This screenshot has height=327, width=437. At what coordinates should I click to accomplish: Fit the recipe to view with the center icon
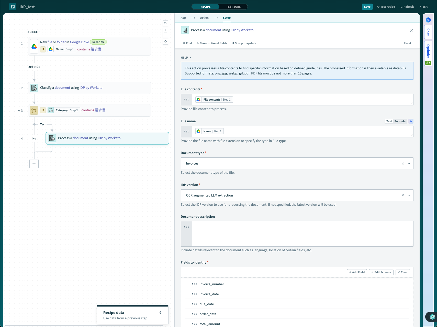[165, 42]
